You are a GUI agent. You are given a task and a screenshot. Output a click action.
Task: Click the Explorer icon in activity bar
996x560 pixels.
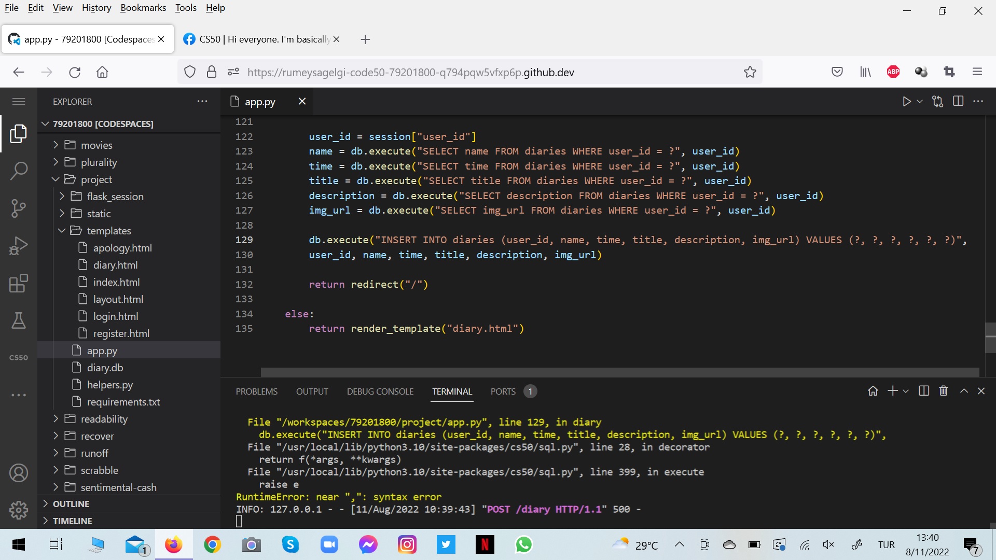(x=19, y=133)
